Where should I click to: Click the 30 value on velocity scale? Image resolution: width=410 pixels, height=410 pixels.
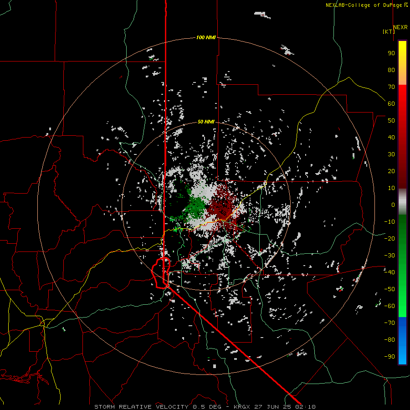[391, 154]
